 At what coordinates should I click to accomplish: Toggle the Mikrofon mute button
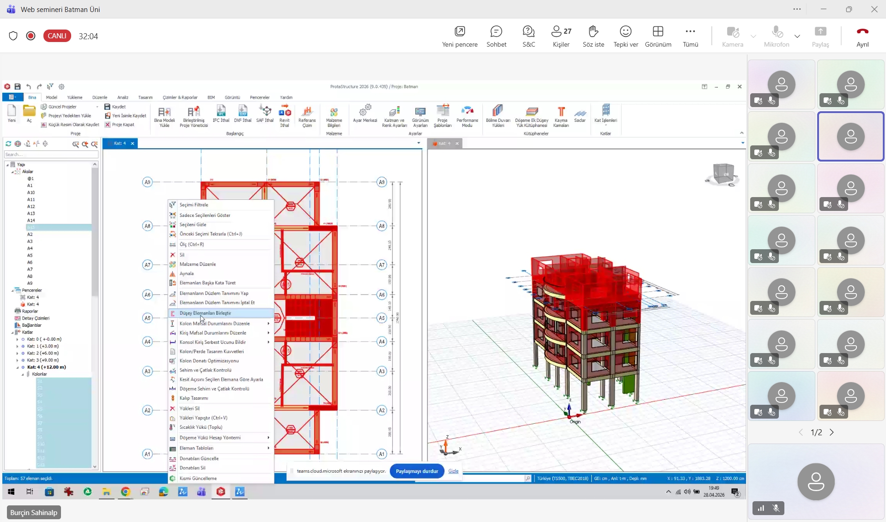pyautogui.click(x=777, y=36)
